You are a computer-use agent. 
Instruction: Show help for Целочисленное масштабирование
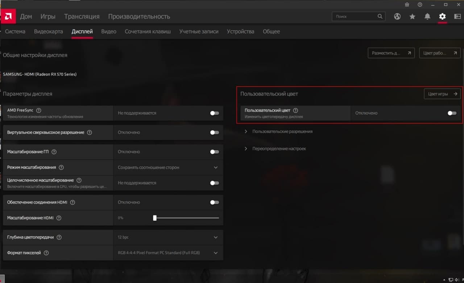click(79, 180)
